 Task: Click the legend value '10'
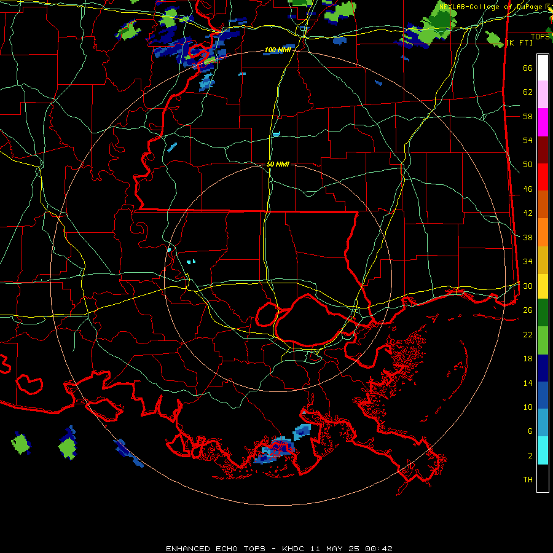[528, 407]
